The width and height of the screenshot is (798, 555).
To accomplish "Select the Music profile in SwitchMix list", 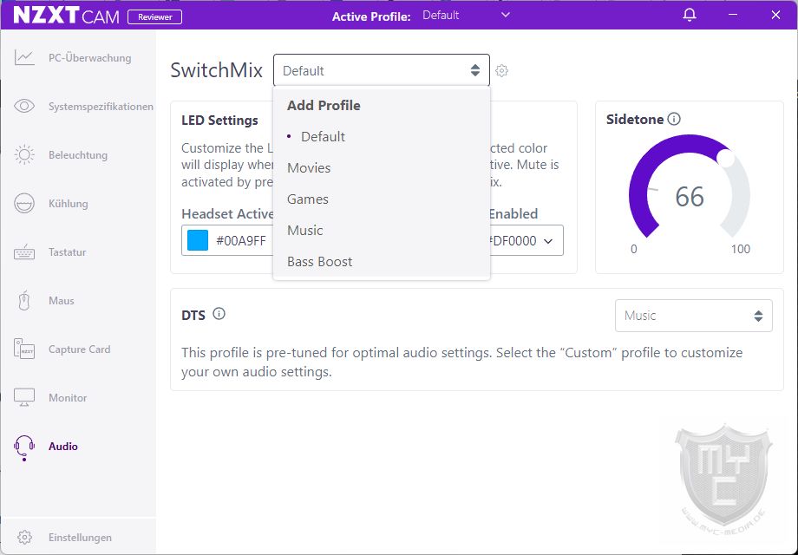I will (x=304, y=231).
